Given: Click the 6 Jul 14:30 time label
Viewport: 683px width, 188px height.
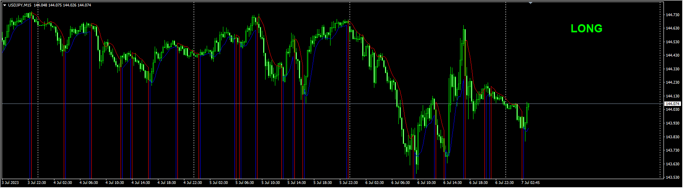Looking at the screenshot, I should (452, 183).
